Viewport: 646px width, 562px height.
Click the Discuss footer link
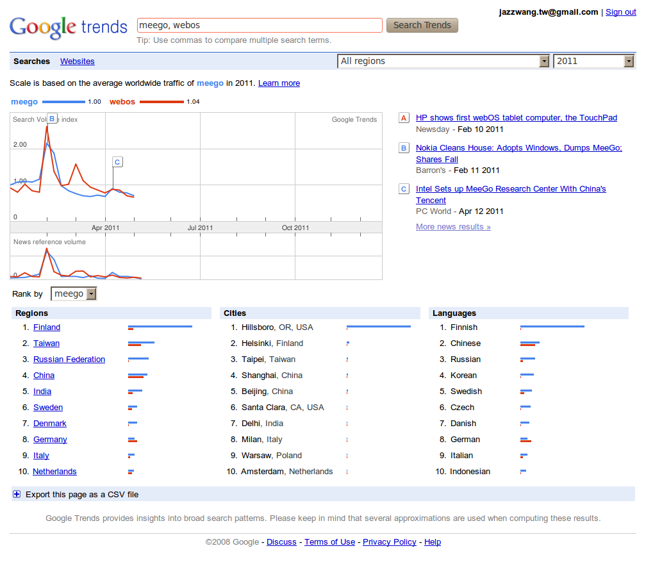click(281, 542)
